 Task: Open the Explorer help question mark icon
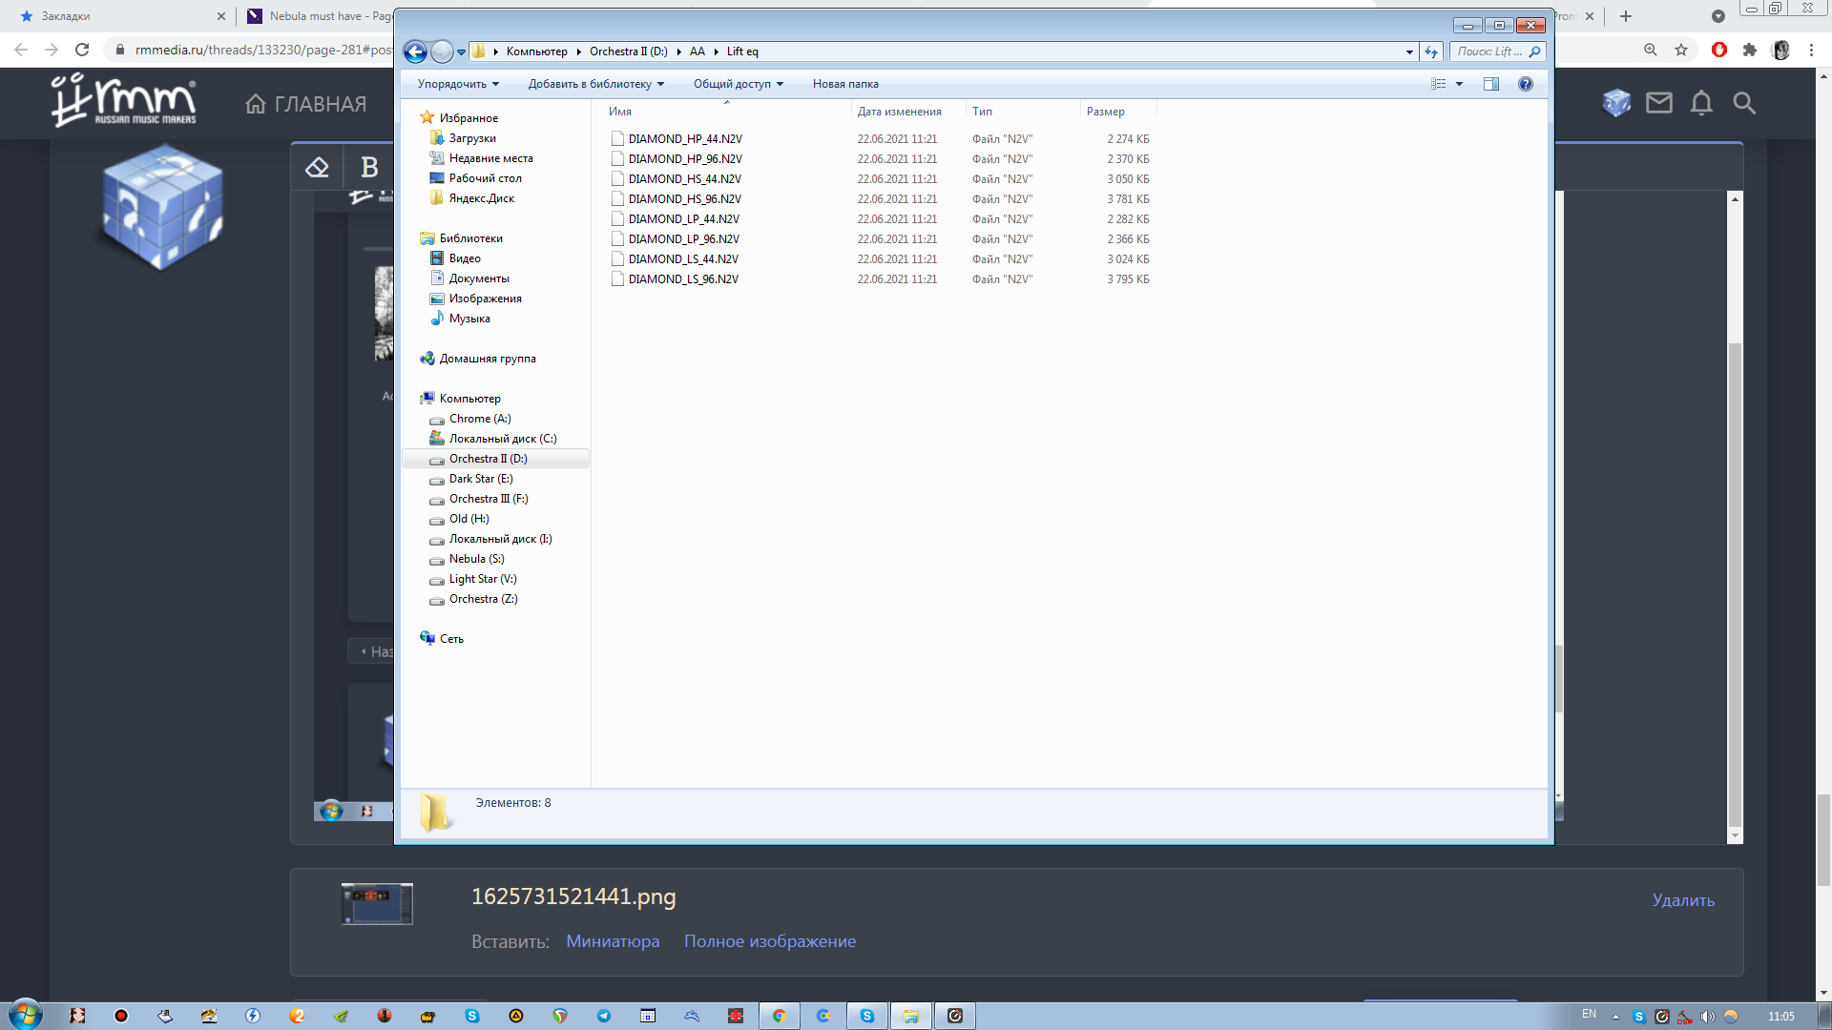1525,84
